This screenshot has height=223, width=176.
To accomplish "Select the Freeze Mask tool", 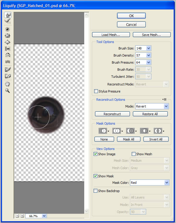I will point(8,70).
